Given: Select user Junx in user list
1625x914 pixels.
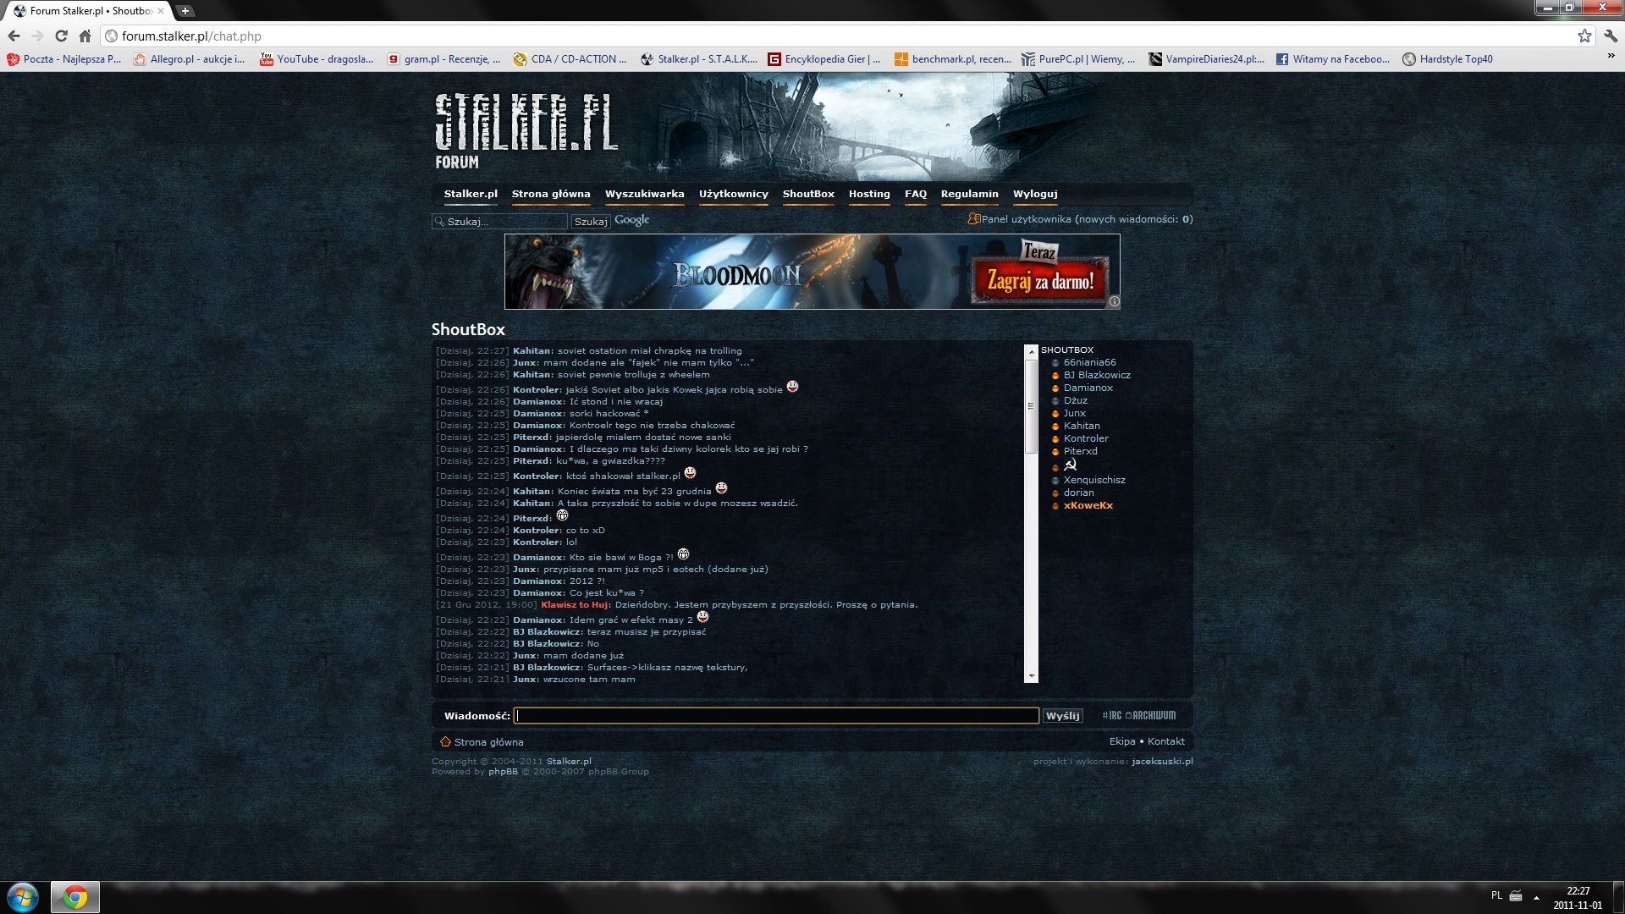Looking at the screenshot, I should (1074, 413).
